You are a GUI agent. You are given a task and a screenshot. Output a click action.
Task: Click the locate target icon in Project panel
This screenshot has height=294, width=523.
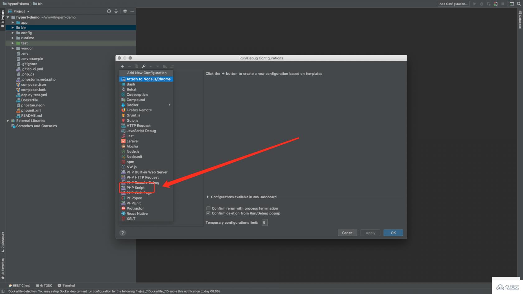(x=109, y=11)
